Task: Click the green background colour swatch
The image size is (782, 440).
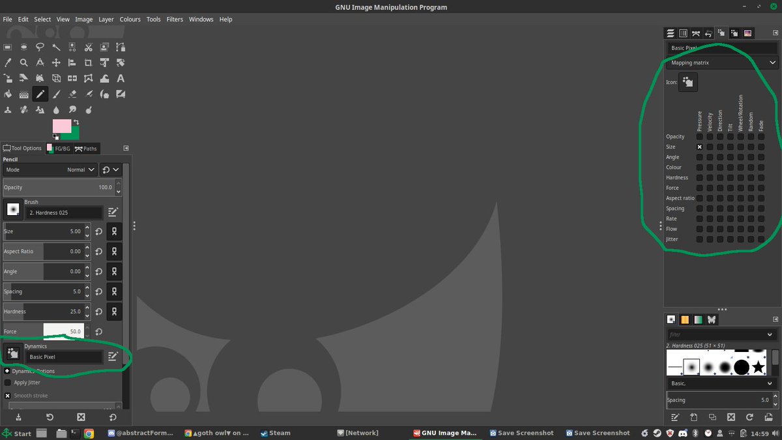Action: (x=74, y=134)
